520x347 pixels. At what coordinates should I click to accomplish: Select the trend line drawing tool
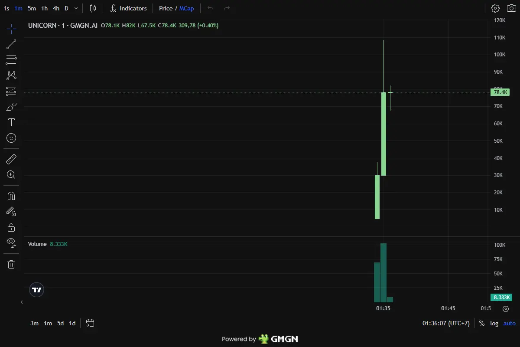pyautogui.click(x=11, y=44)
